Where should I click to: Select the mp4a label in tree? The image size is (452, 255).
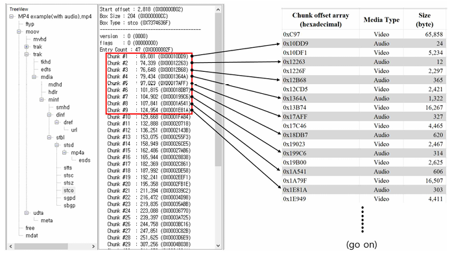pyautogui.click(x=78, y=153)
